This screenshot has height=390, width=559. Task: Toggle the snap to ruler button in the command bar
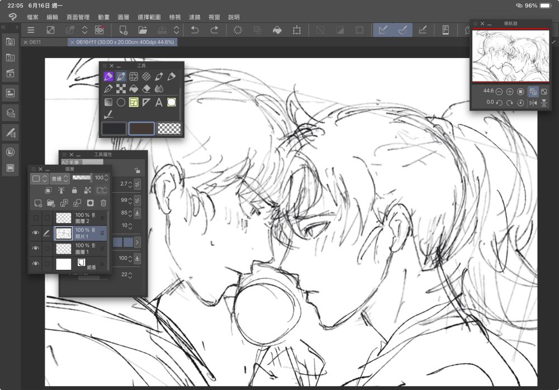click(x=383, y=30)
